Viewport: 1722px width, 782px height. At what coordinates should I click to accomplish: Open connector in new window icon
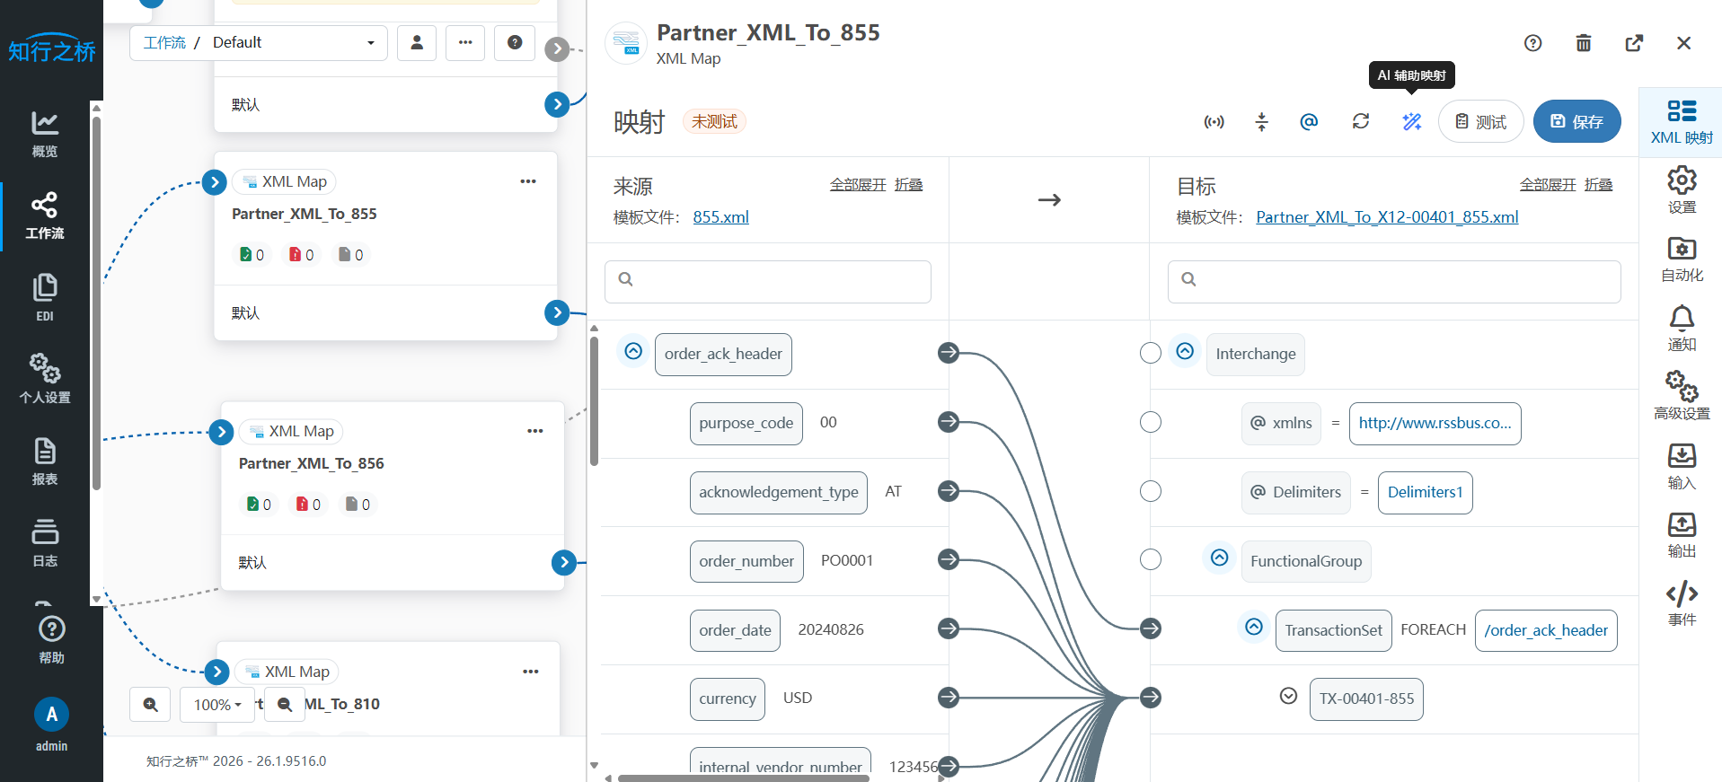(1634, 43)
